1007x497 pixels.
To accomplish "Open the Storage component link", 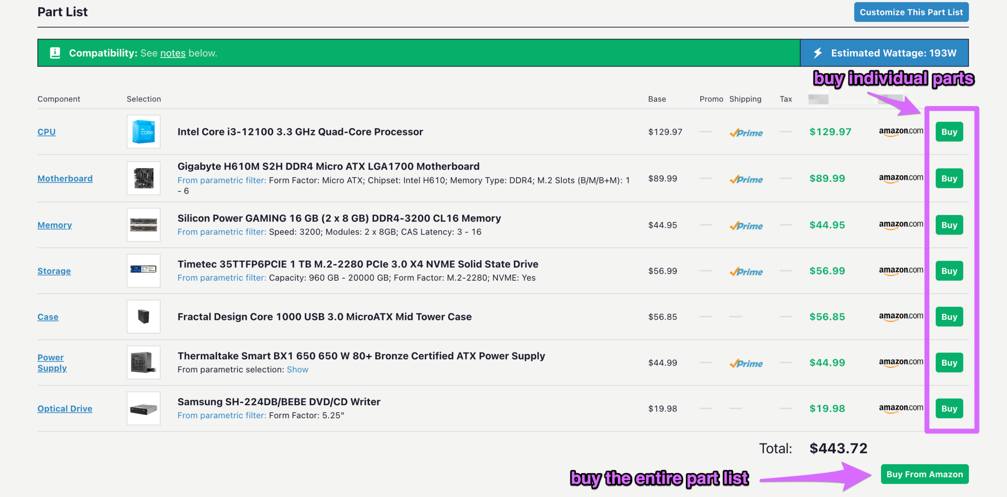I will 54,271.
